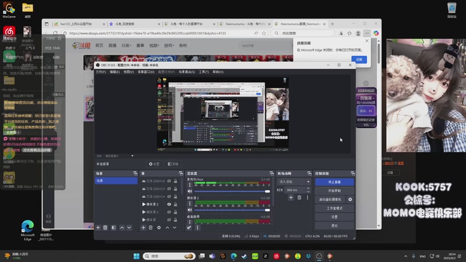Click the Edge address bar URL

147,33
